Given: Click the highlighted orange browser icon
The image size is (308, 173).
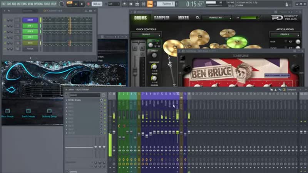Looking at the screenshot, I should (150, 4).
